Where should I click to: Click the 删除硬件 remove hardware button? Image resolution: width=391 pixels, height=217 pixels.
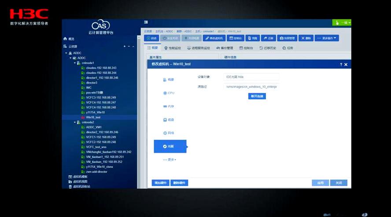tap(179, 183)
